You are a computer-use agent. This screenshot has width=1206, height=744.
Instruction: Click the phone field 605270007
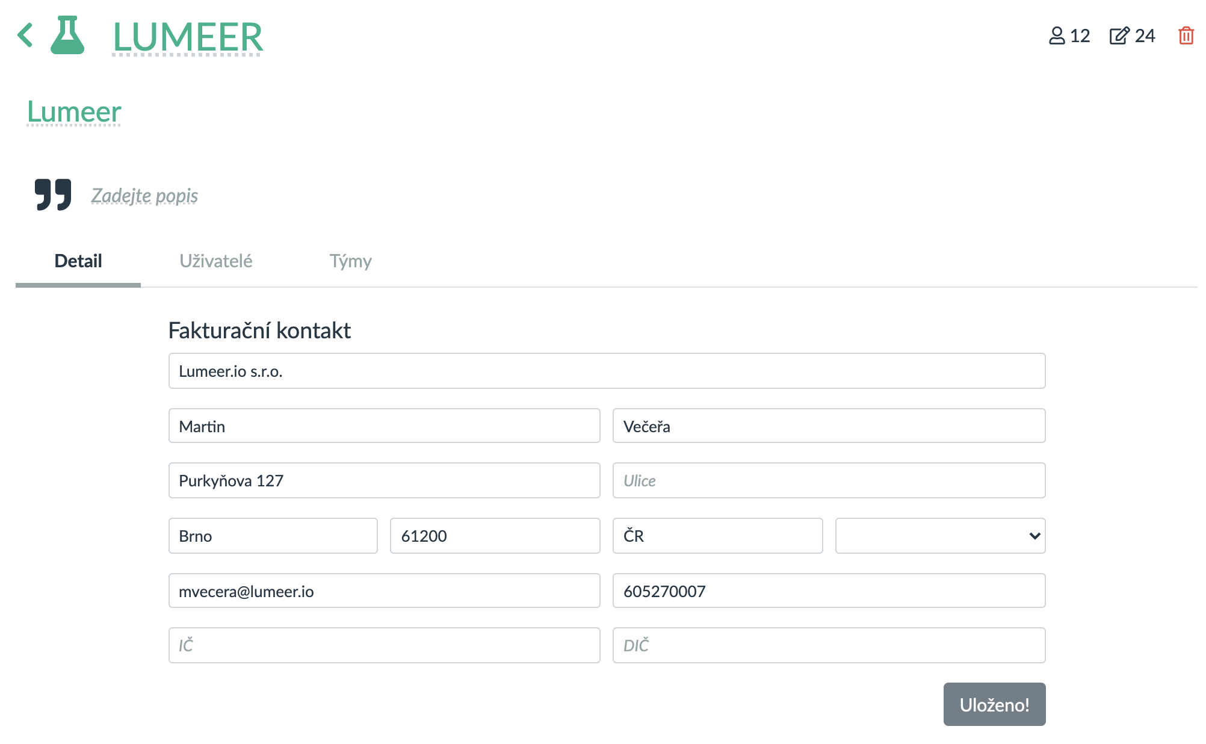point(829,591)
